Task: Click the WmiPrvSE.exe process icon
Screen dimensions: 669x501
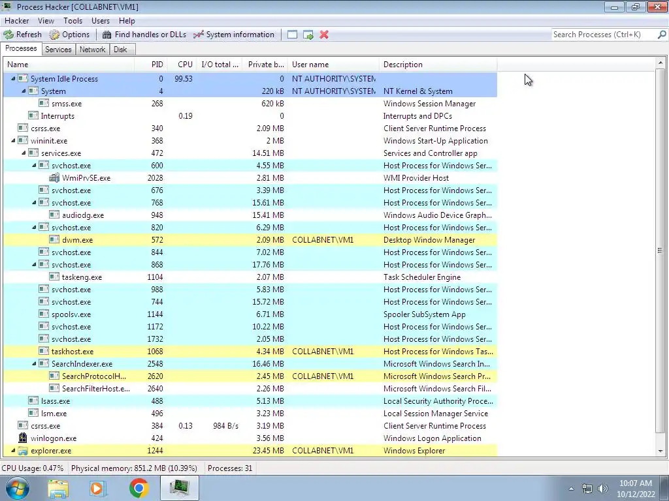Action: (54, 177)
